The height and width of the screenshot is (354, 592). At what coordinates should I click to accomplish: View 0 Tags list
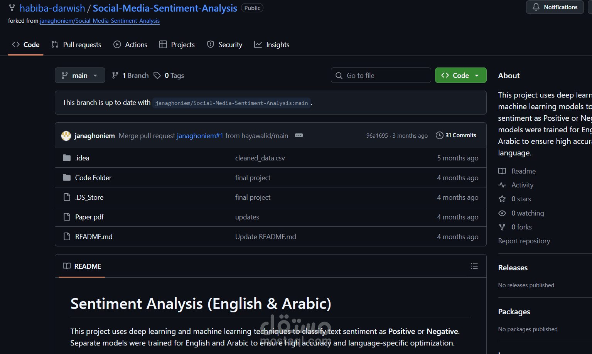point(169,76)
